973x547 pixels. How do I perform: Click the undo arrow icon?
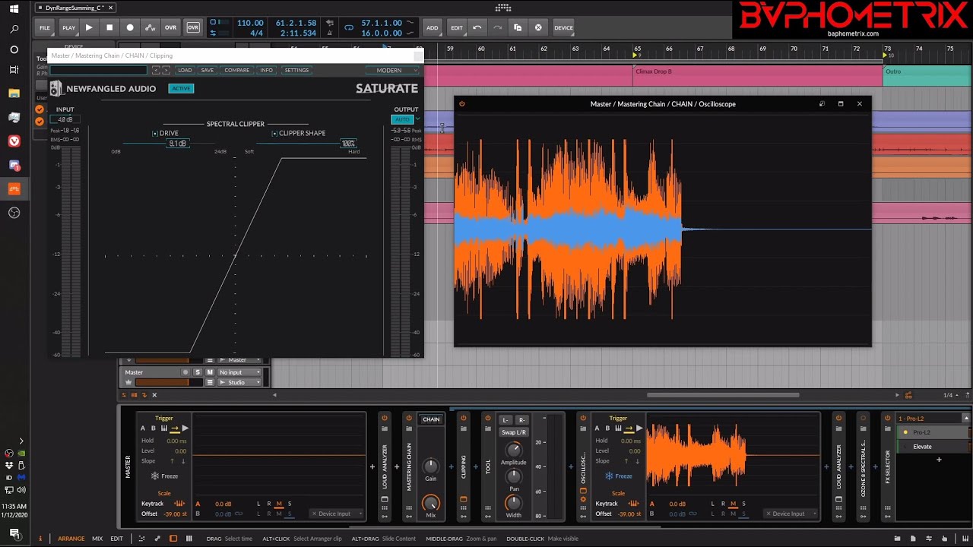pyautogui.click(x=477, y=27)
